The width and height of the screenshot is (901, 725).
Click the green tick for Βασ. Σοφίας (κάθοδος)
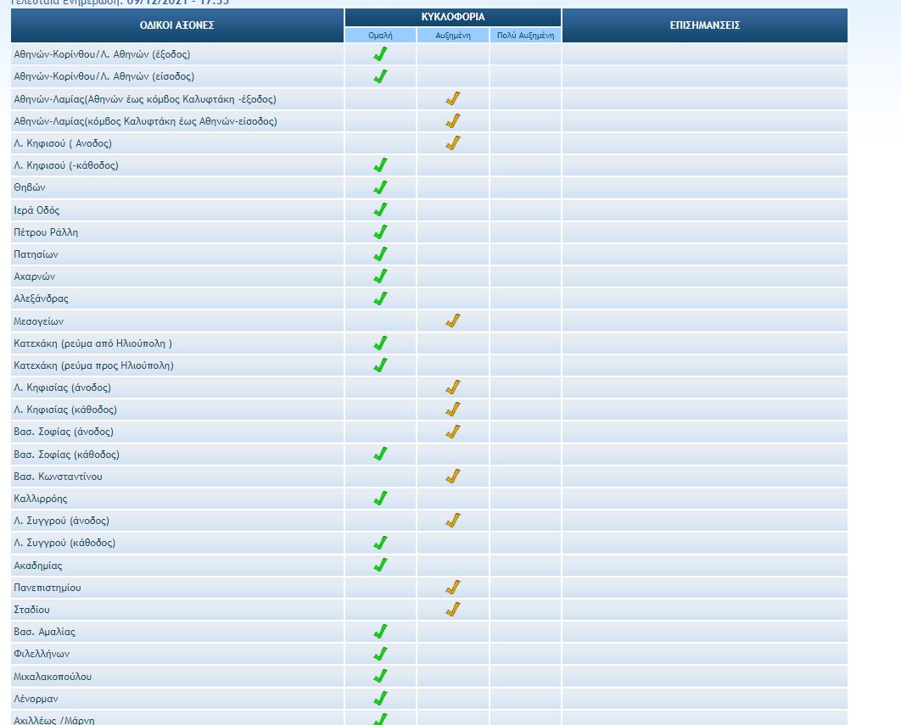tap(380, 454)
